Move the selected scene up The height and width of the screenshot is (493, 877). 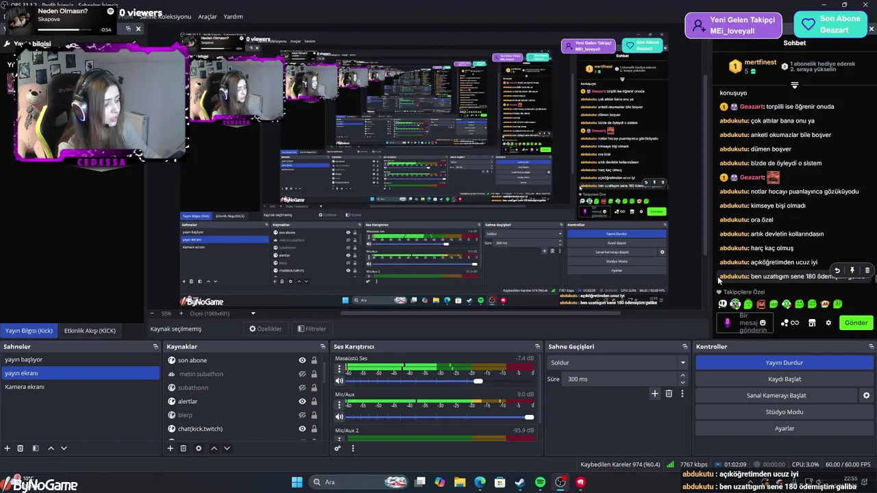coord(51,448)
